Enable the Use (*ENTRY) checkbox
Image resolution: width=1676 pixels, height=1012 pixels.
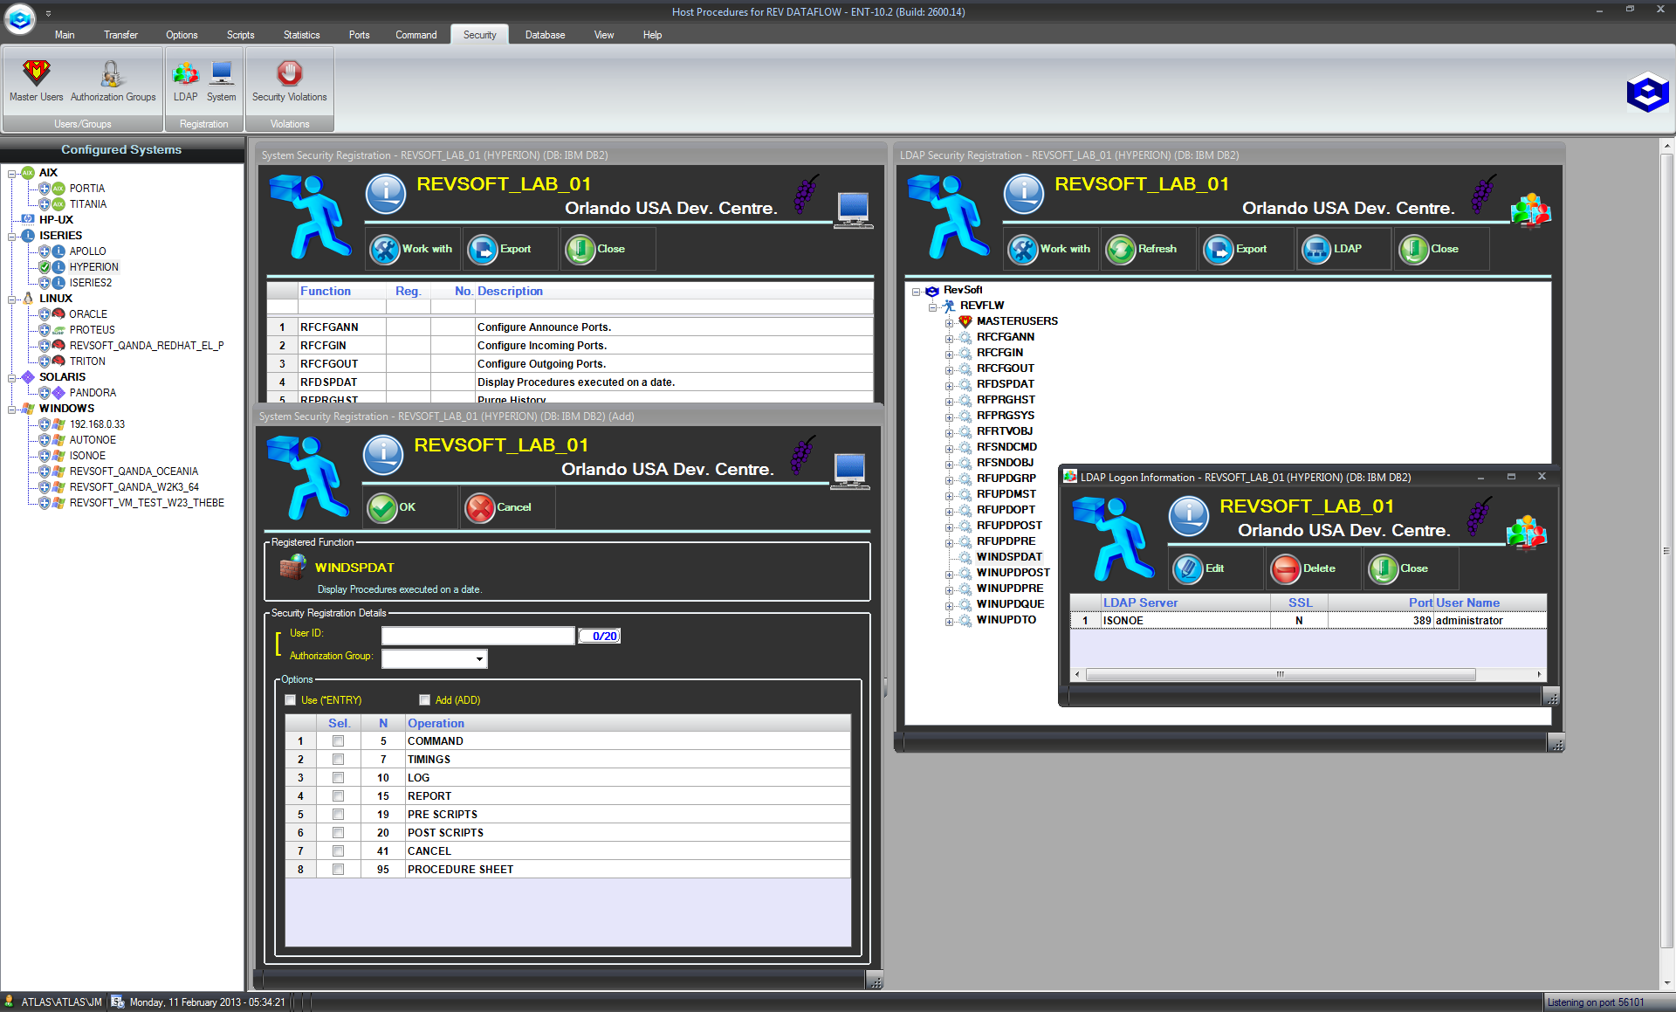(291, 700)
